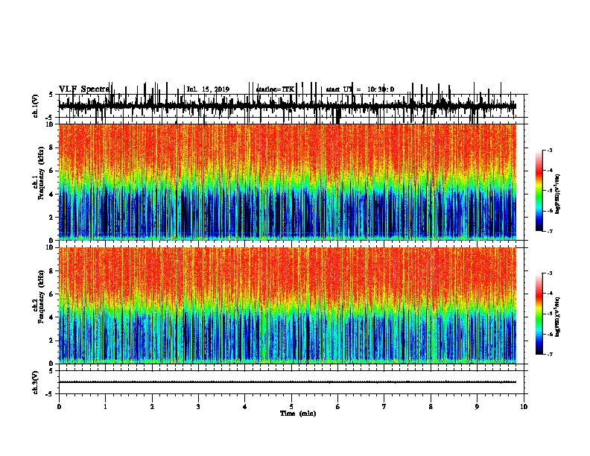Click the "5" tick on the time axis
The image size is (590, 456).
click(x=291, y=407)
